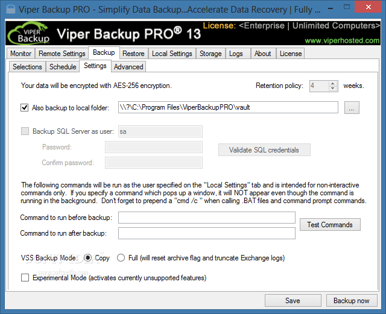Switch to the License tab

coord(291,54)
